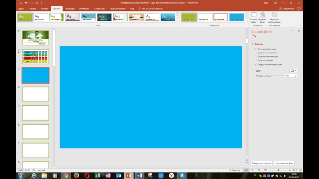
Task: Click the Apply to All button
Action: 262,163
